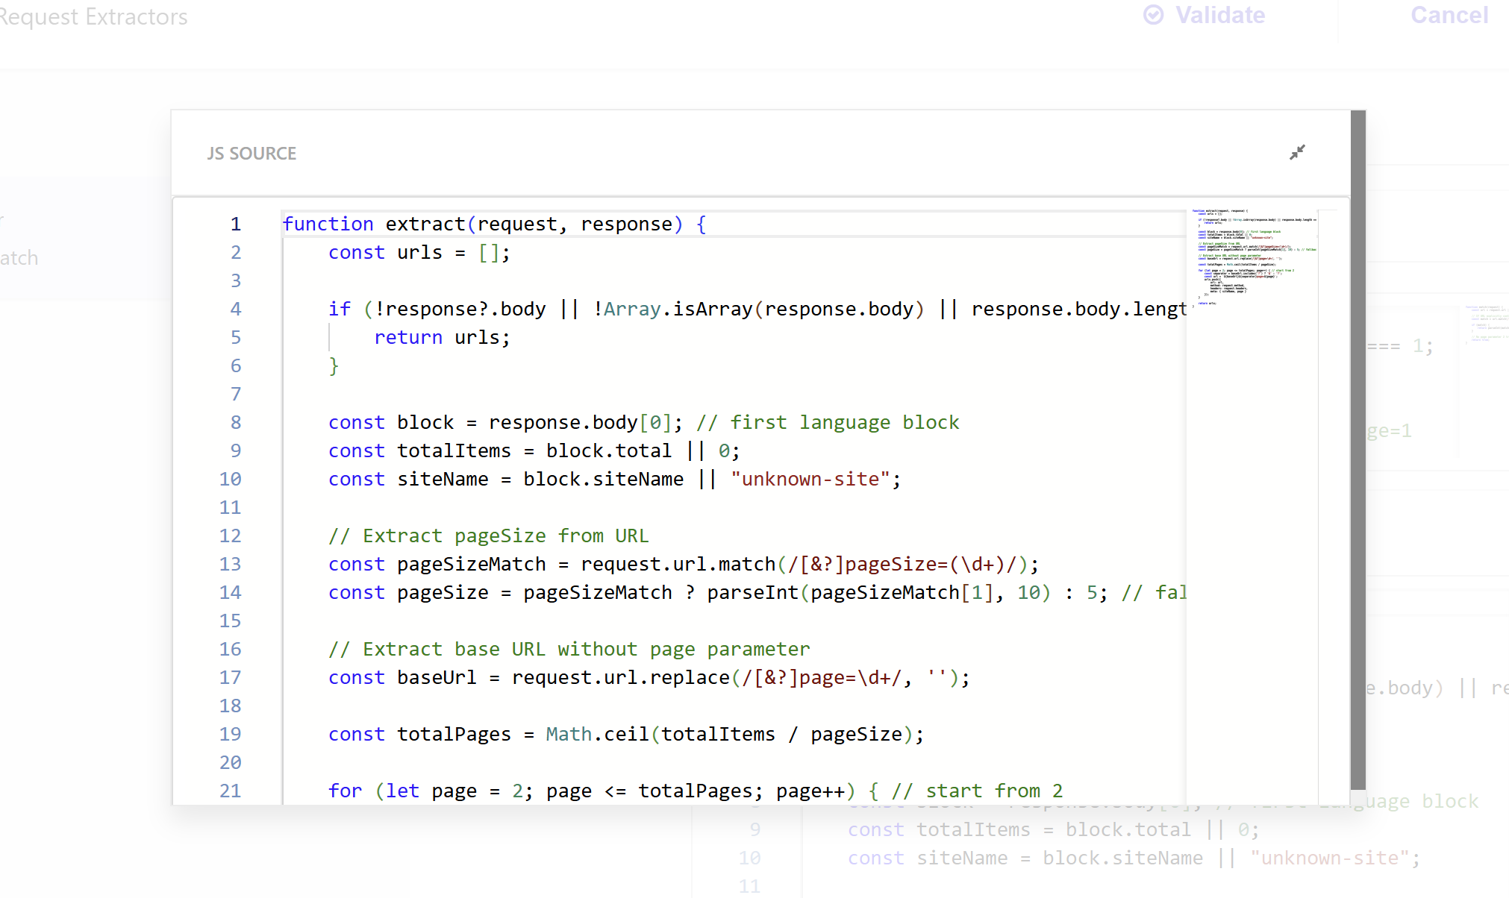This screenshot has width=1509, height=898.
Task: Collapse the JS Source editor via shrink icon
Action: point(1297,152)
